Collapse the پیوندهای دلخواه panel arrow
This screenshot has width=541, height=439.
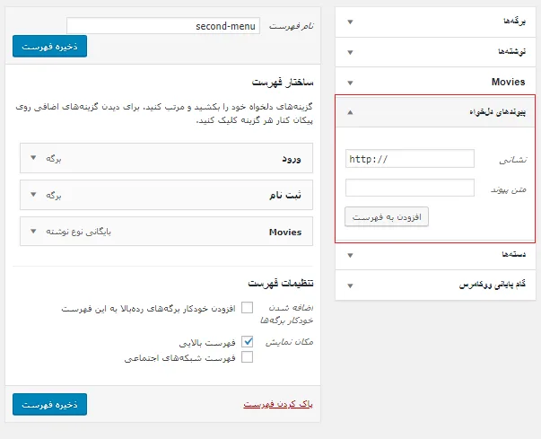coord(350,112)
